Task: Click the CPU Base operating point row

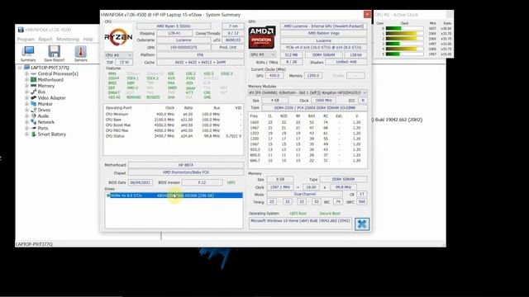Action: click(173, 120)
